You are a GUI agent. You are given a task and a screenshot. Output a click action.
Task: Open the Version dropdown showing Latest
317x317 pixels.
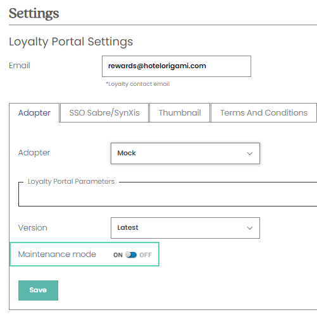point(185,228)
